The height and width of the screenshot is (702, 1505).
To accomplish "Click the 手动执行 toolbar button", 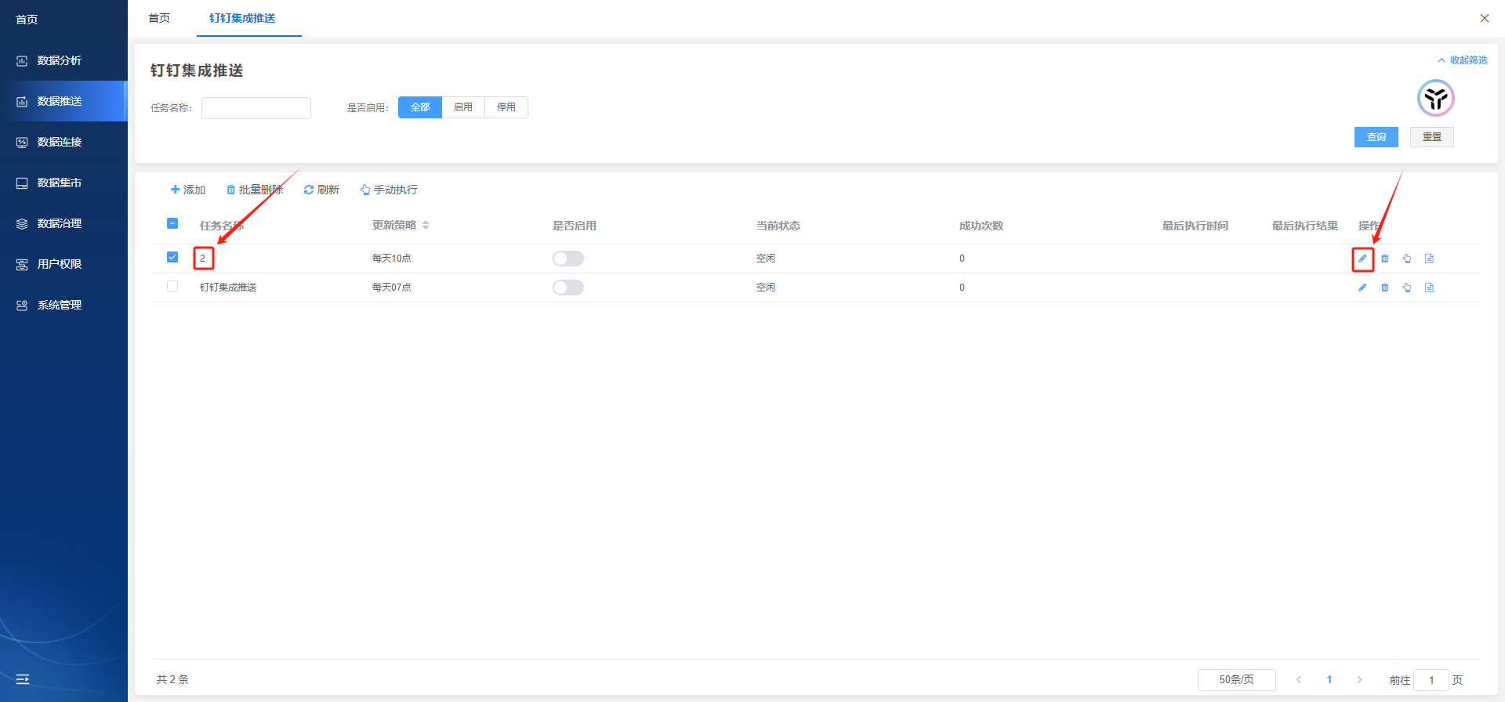I will pyautogui.click(x=389, y=190).
